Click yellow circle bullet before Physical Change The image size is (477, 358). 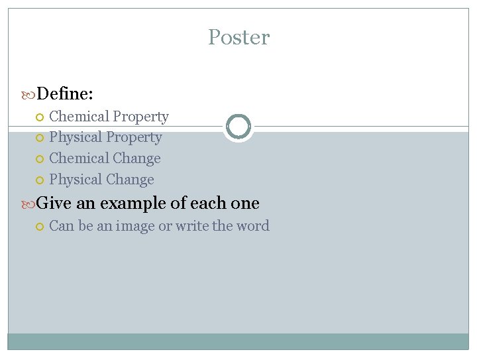40,180
